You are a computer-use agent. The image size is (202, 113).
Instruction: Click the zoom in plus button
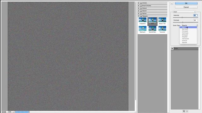(x=5, y=112)
